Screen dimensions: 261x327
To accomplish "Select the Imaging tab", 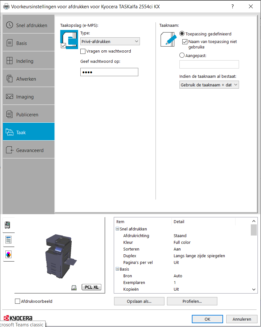I will coord(29,97).
